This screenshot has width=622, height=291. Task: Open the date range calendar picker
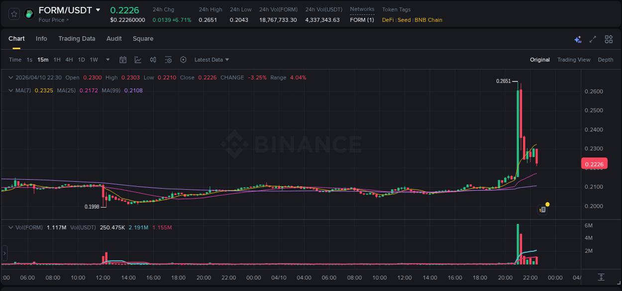tap(123, 60)
